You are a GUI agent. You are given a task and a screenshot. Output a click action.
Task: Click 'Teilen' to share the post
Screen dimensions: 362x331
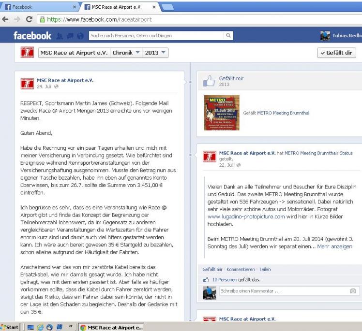coord(265,269)
